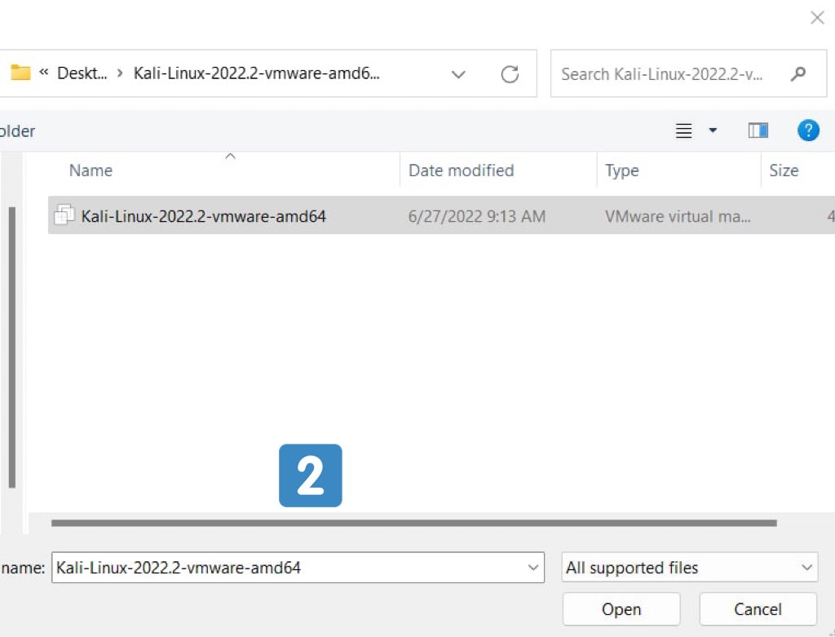Click the Kali-Linux VMware file icon
The height and width of the screenshot is (637, 835).
(x=64, y=215)
